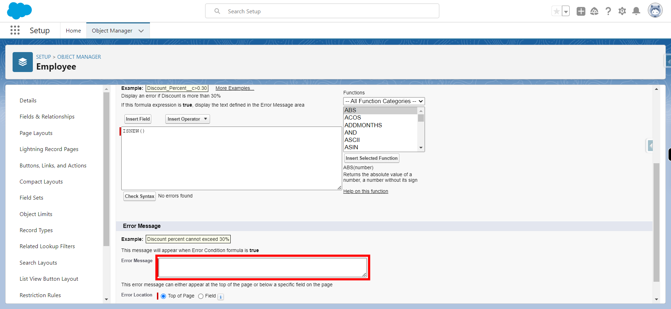Click the favorites star icon
This screenshot has height=309, width=671.
[x=556, y=11]
